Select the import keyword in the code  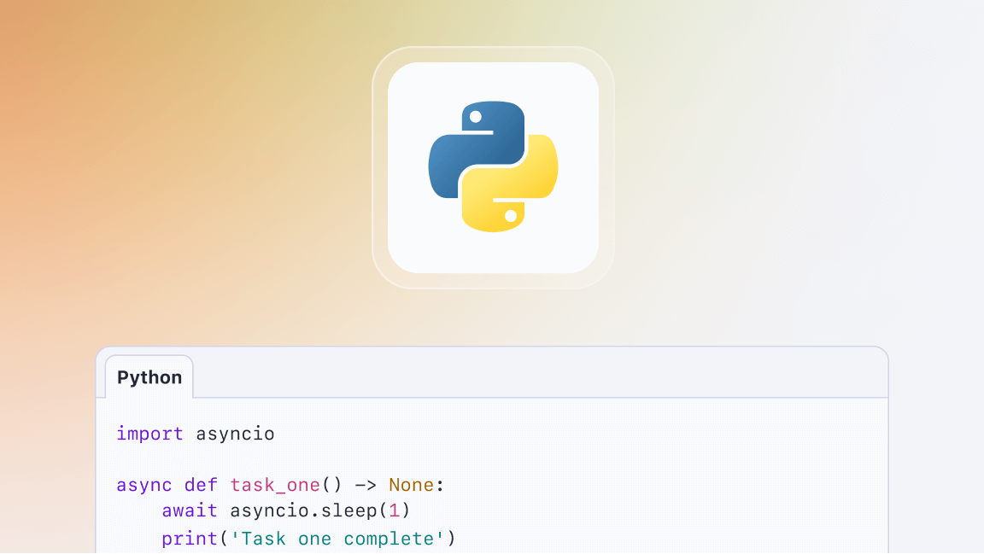[x=149, y=434]
